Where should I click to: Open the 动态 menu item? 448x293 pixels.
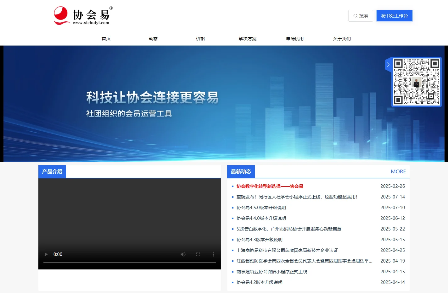click(x=153, y=39)
